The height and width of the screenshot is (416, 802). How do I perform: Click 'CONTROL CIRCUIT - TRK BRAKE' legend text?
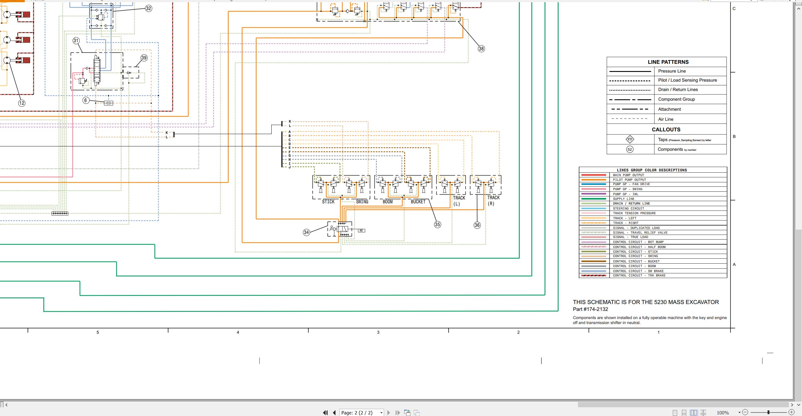point(639,276)
